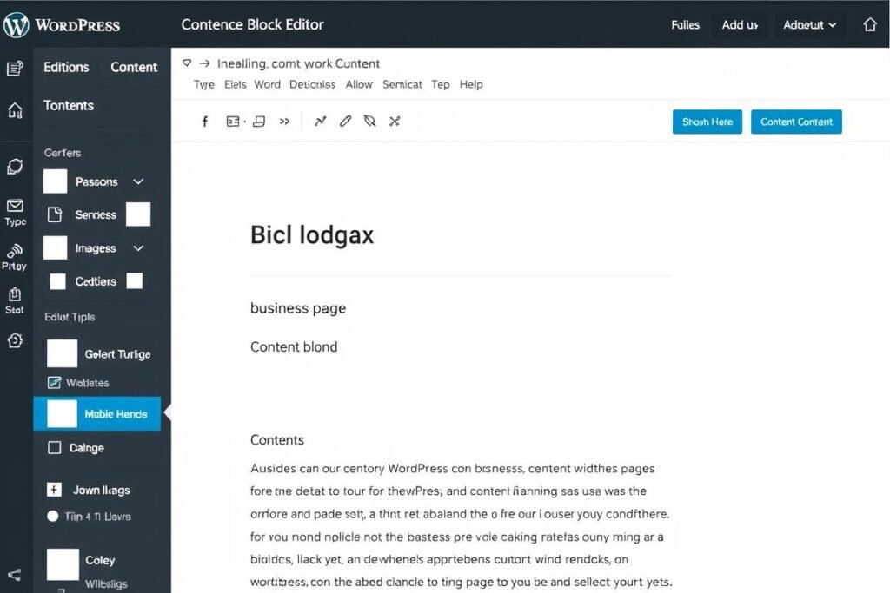The image size is (890, 593).
Task: Open the home icon in the far-left sidebar
Action: pyautogui.click(x=15, y=111)
